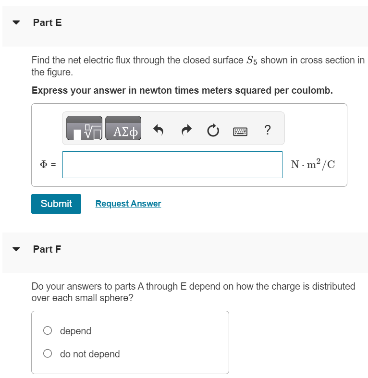Click the undo arrow icon
This screenshot has width=368, height=378.
(x=159, y=130)
